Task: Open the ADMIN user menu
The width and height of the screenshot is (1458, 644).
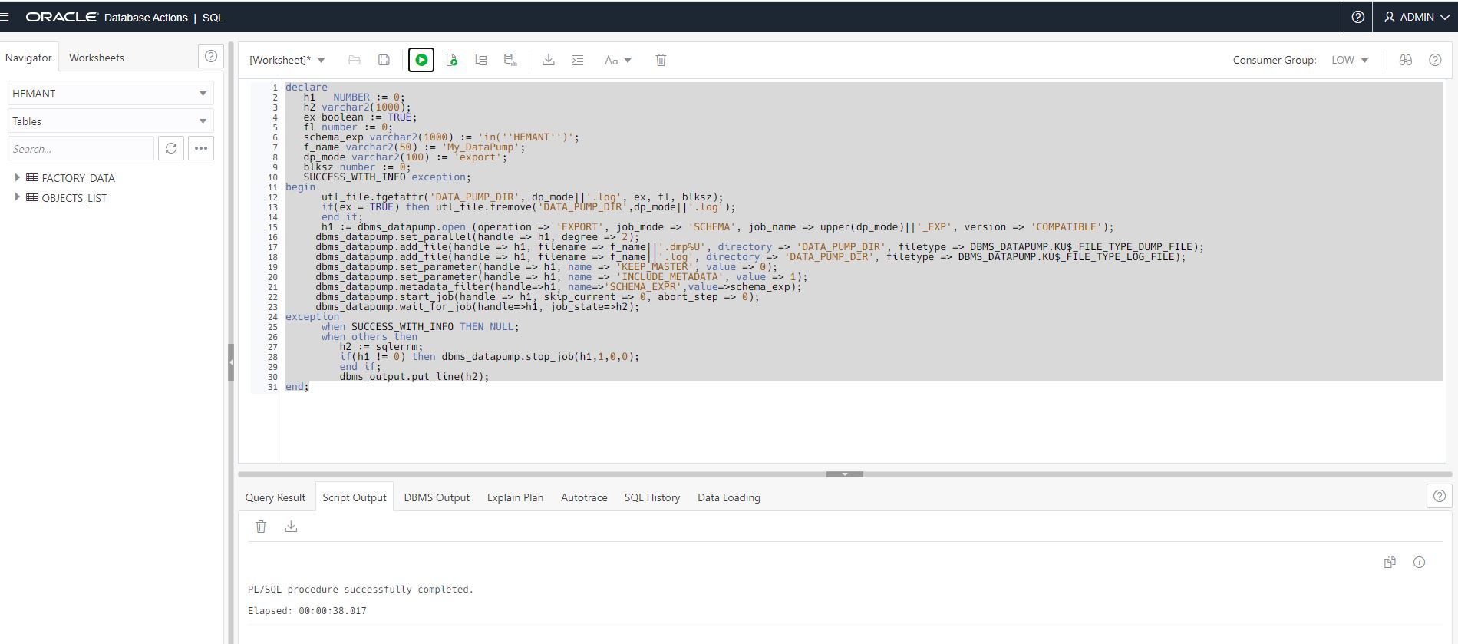Action: pyautogui.click(x=1416, y=17)
